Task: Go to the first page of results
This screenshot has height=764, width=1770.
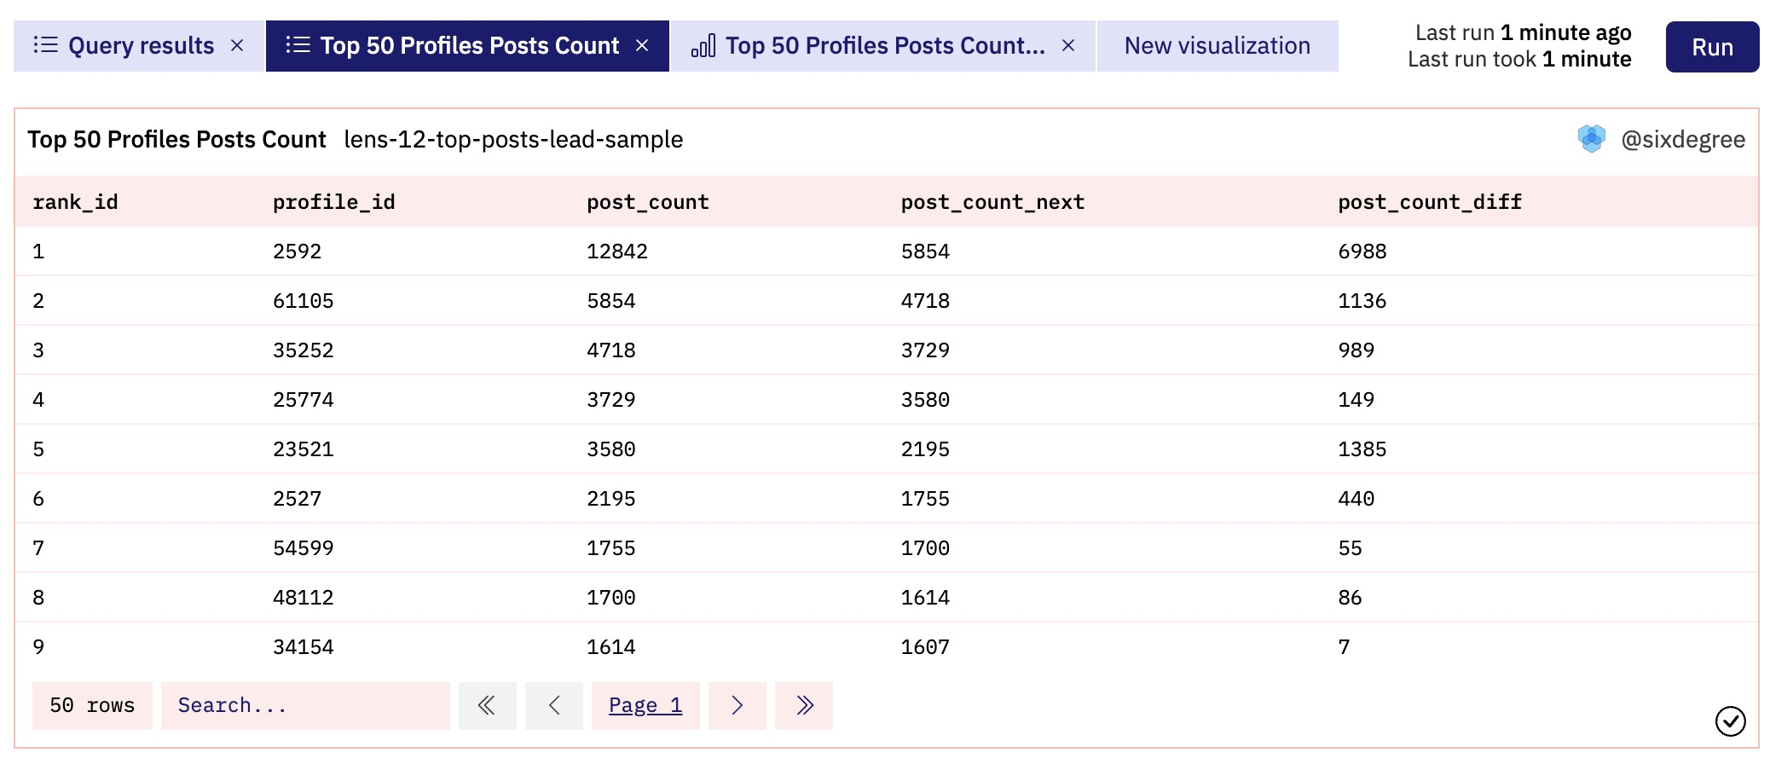Action: click(487, 706)
